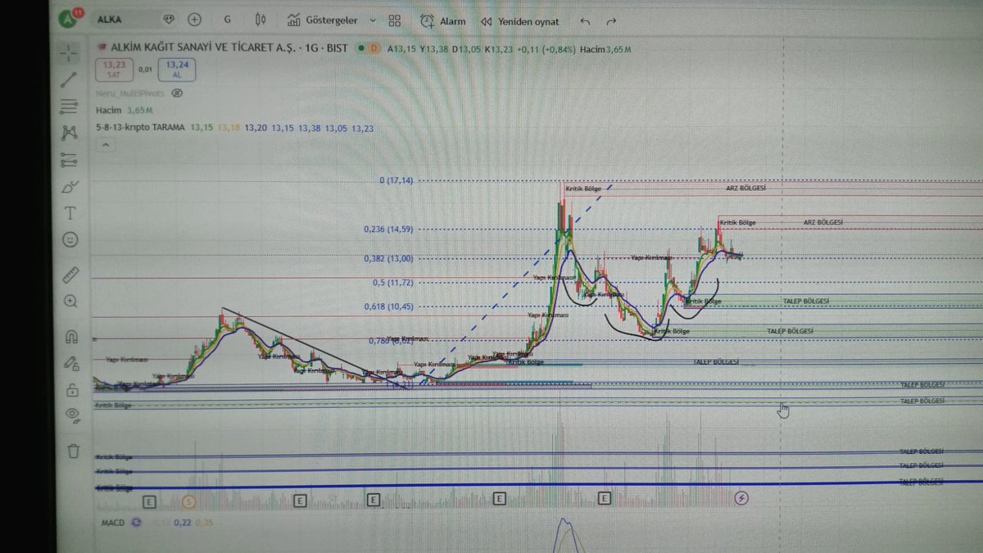983x553 pixels.
Task: Open the Fibonacci tools group
Action: (x=69, y=106)
